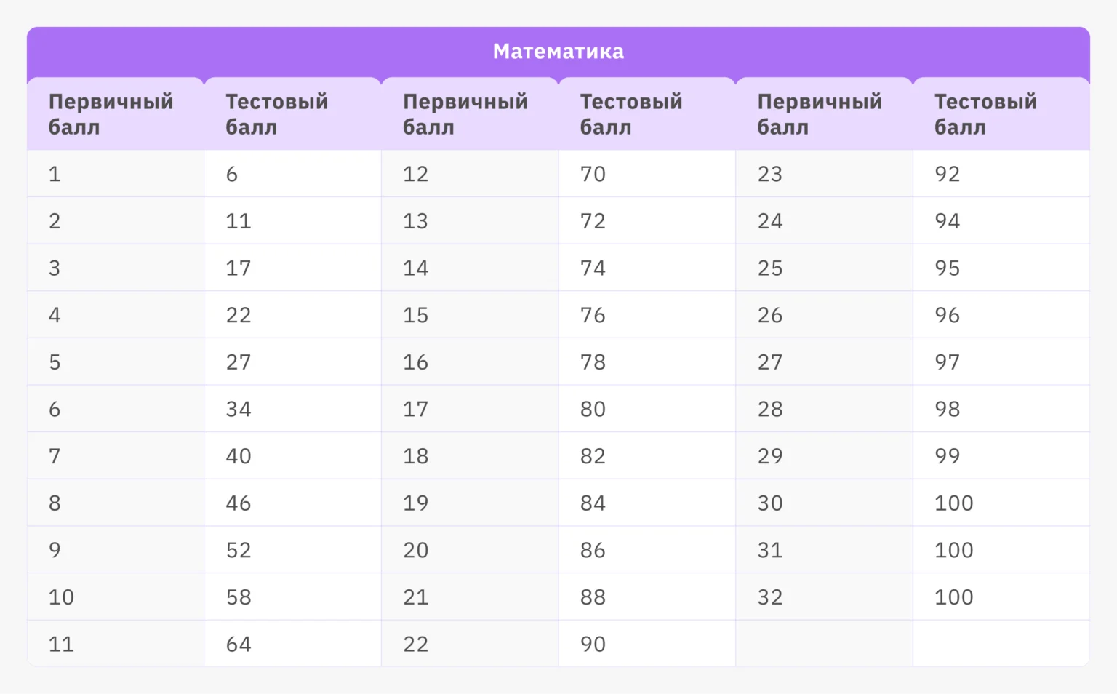Click the last Тестовый балл column header

985,114
